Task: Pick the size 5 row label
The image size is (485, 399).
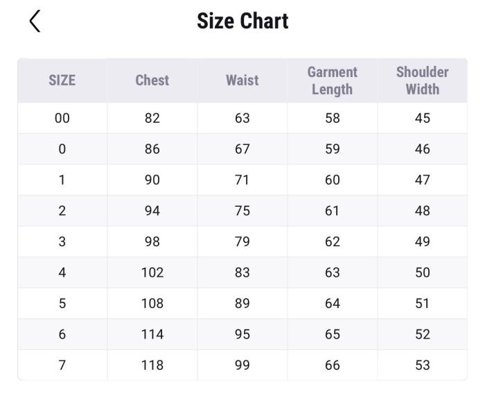Action: click(x=62, y=303)
